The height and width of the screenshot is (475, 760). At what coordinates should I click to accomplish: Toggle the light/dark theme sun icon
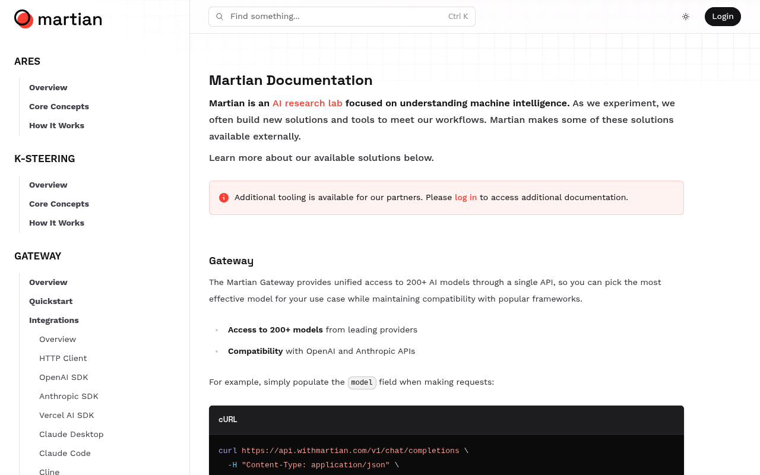point(686,17)
